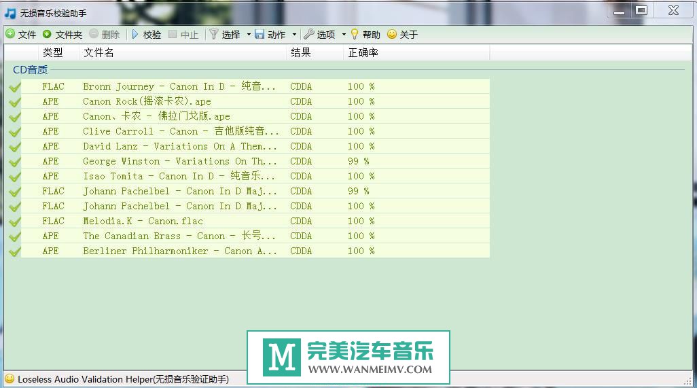
Task: Collapse the CD音质 group header
Action: point(30,70)
